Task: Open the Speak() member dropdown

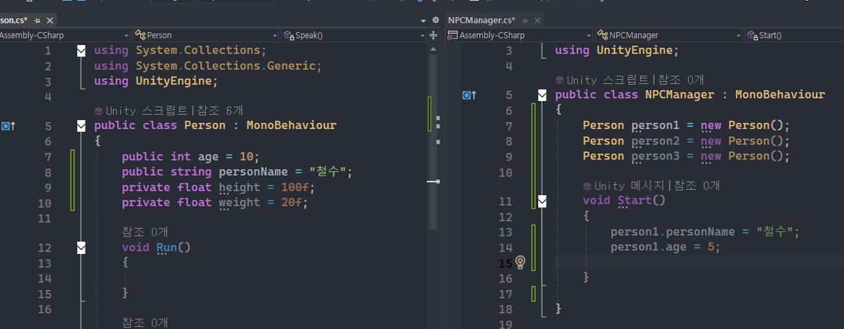Action: (x=354, y=35)
